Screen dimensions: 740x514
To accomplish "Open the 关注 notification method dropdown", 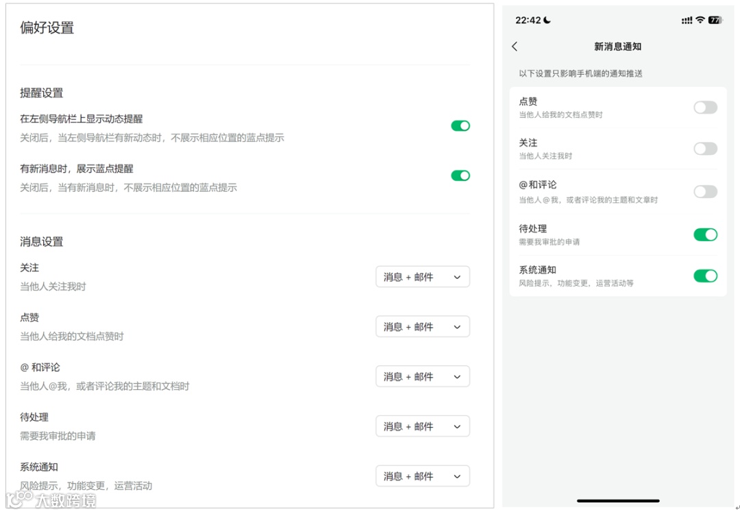I will pos(422,276).
